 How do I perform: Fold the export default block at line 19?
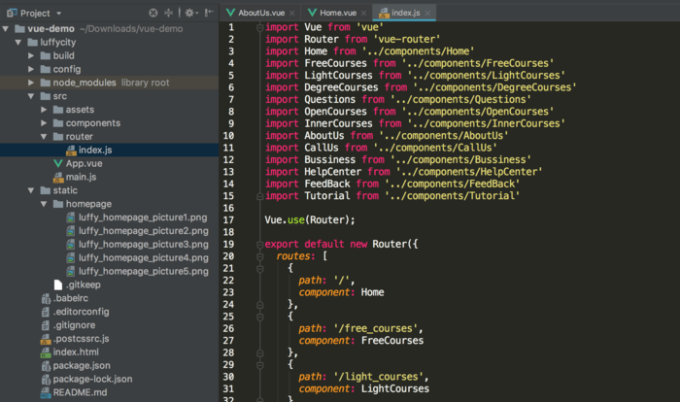tap(259, 245)
